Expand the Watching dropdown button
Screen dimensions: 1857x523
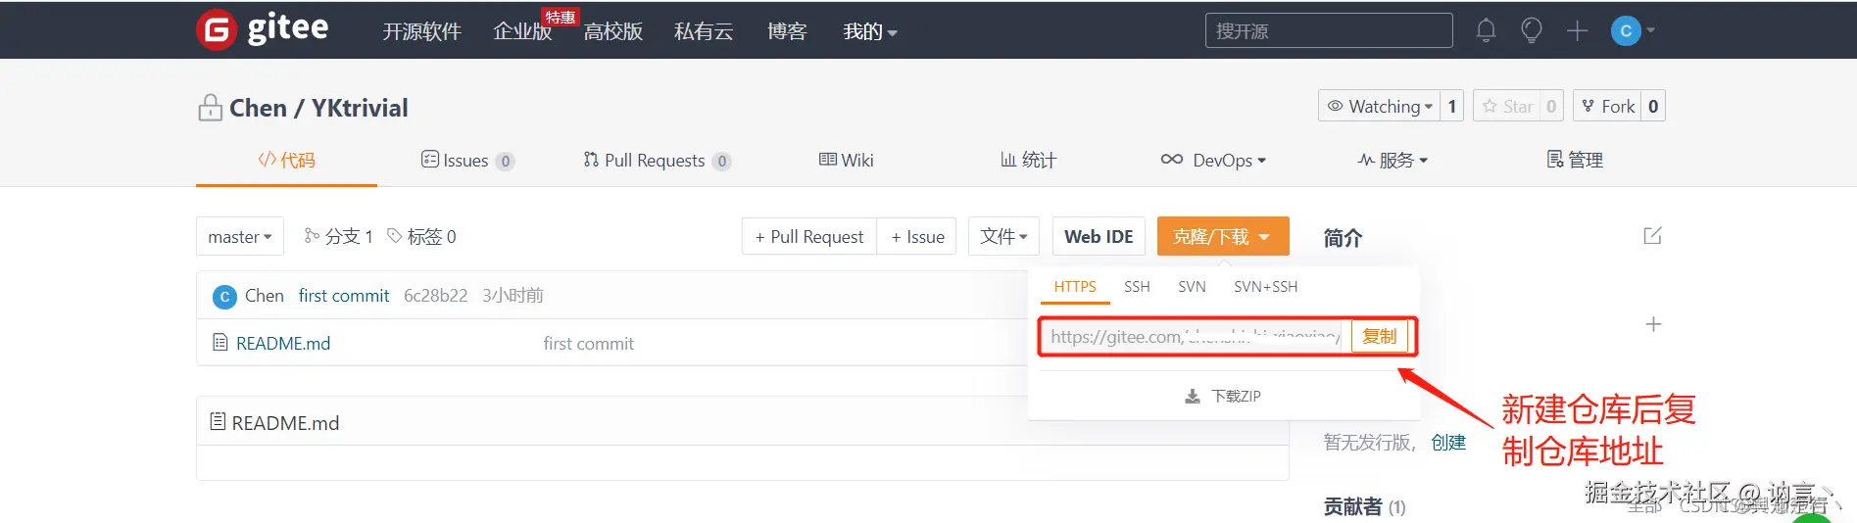point(1379,106)
